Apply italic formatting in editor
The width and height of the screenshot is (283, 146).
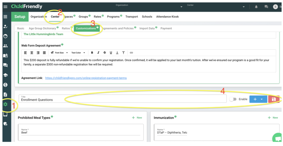(x=98, y=53)
